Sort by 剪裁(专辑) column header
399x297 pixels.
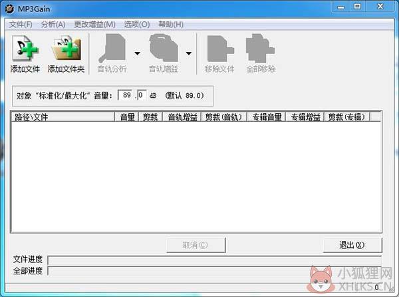coord(347,117)
